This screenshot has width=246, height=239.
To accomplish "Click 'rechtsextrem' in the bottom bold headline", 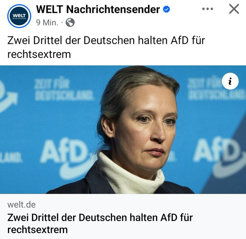I will point(38,230).
